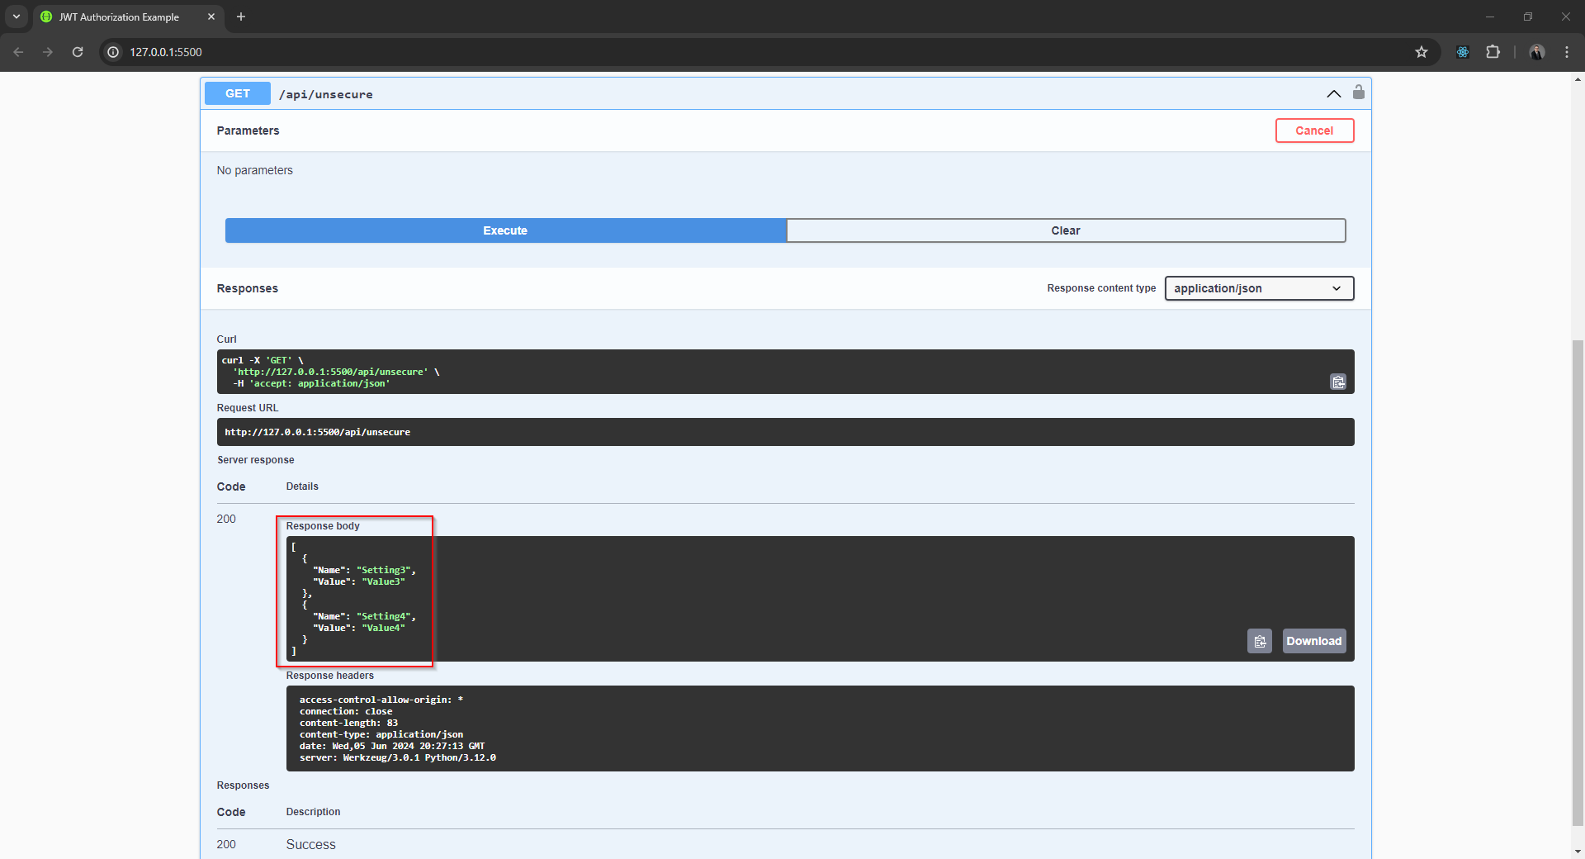Click the authorization padlock icon for /api/unsecure
The height and width of the screenshot is (859, 1585).
1358,93
